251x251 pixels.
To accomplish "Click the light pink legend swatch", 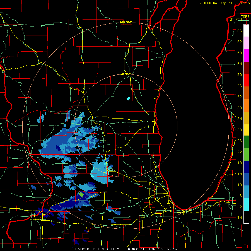I will coord(246,43).
